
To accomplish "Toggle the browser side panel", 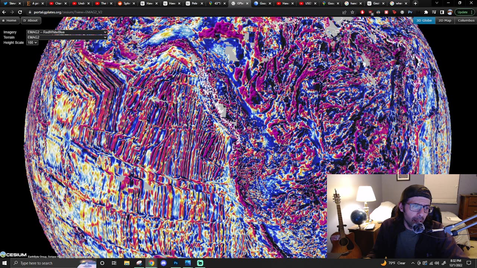I will [442, 12].
